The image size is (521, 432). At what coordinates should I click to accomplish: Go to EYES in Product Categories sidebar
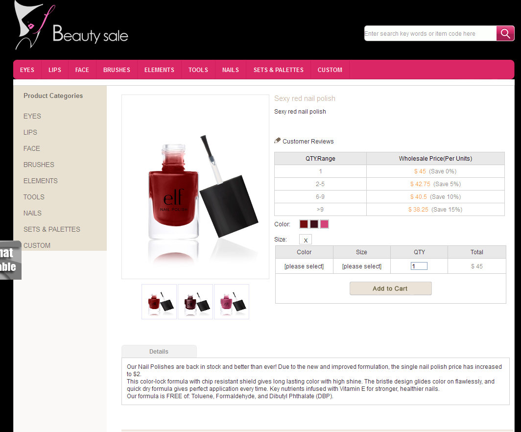coord(32,116)
